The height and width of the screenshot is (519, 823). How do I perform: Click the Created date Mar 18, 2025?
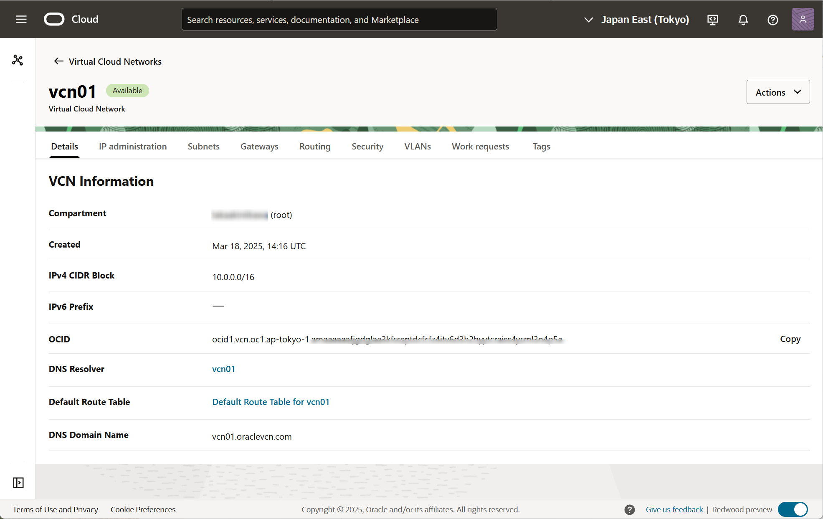tap(259, 246)
